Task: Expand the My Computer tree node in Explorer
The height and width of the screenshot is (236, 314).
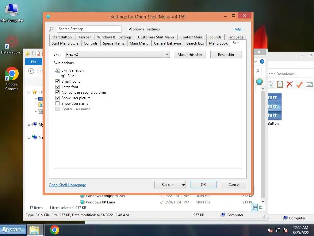Action: coord(29,124)
